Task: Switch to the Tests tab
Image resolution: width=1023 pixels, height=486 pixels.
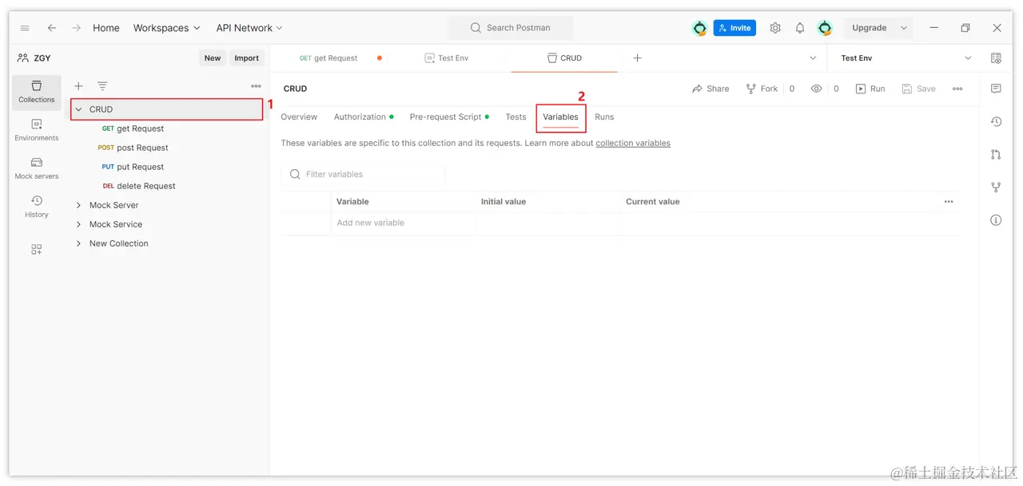Action: point(515,117)
